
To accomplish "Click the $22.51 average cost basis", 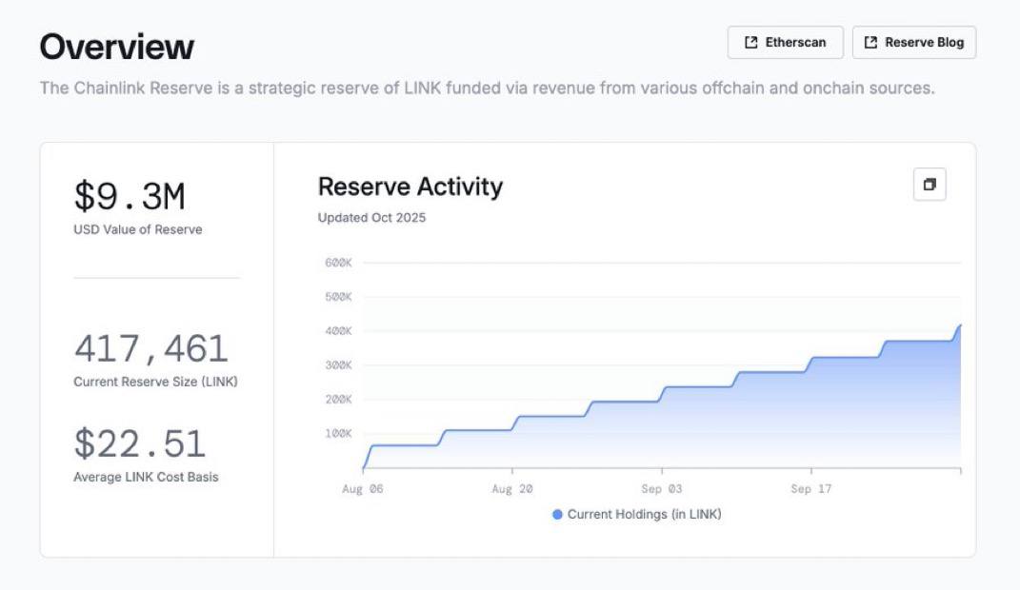I will point(139,444).
